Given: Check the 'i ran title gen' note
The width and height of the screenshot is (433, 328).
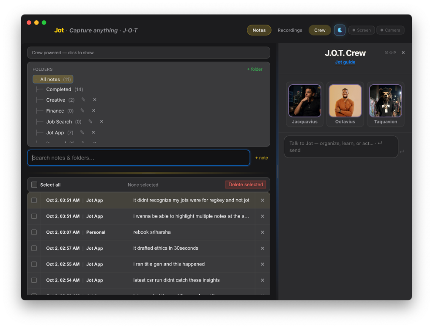Looking at the screenshot, I should 34,264.
